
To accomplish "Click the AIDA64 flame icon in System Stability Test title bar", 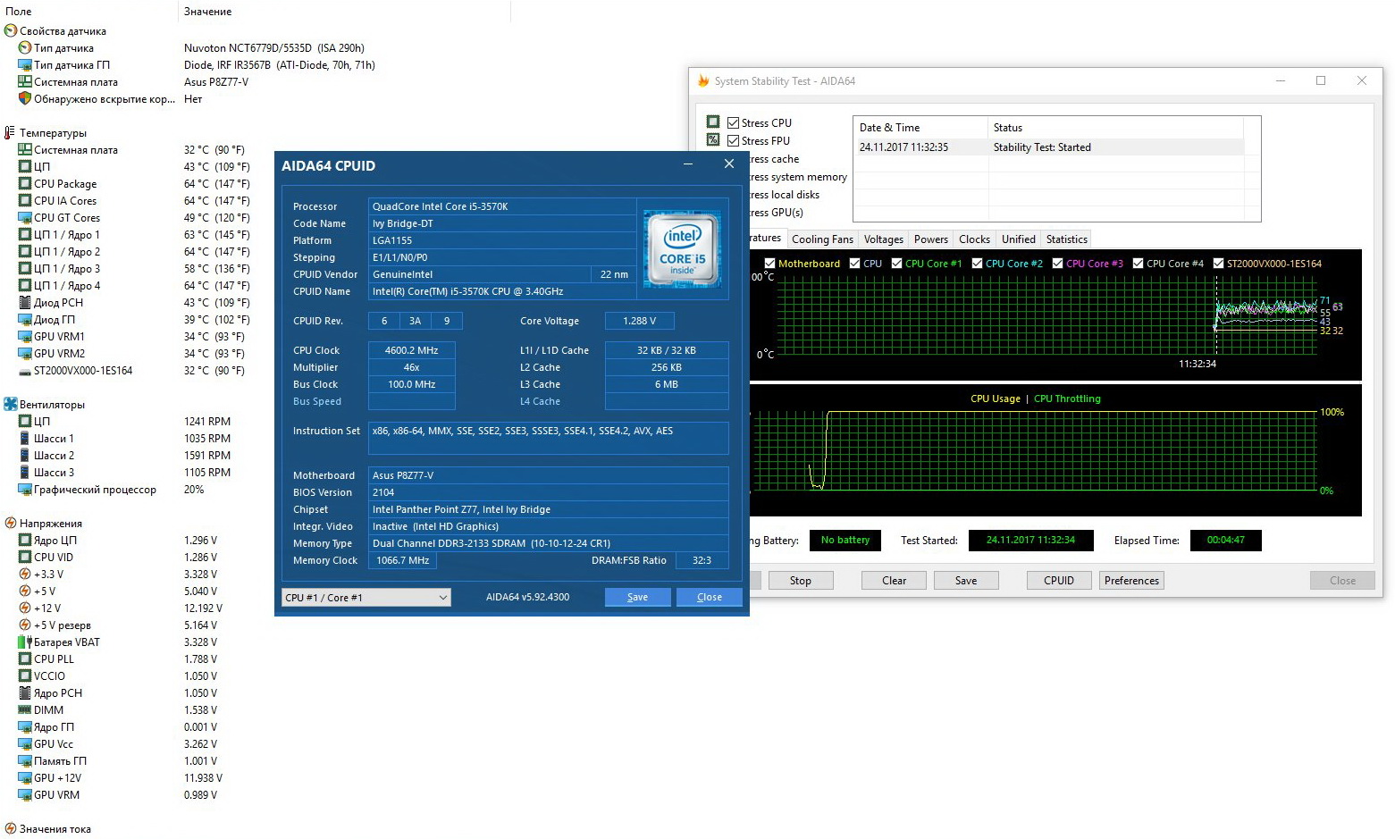I will click(x=703, y=80).
